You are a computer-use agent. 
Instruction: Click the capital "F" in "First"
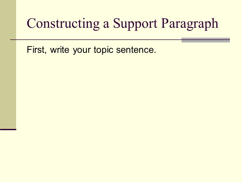[29, 50]
